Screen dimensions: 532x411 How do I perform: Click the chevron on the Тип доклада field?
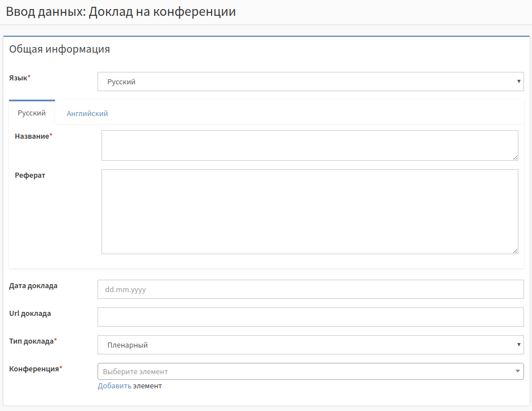click(x=518, y=344)
